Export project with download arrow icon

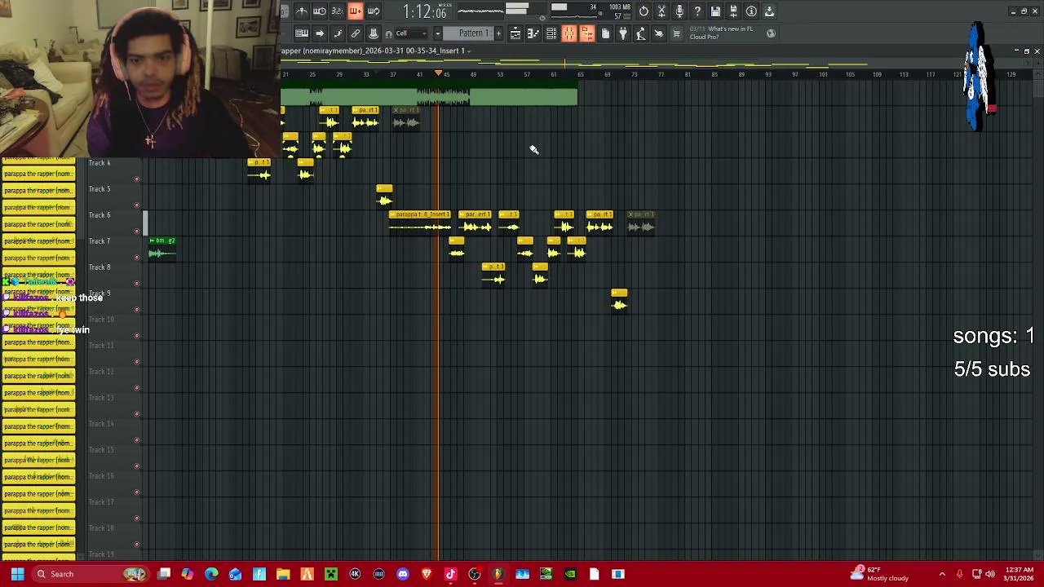[769, 11]
